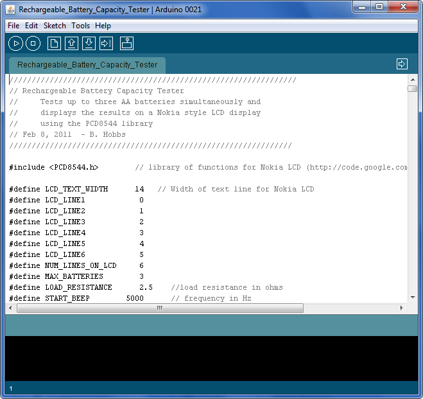
Task: Click the comment '// frequency in Hz'
Action: pos(211,298)
